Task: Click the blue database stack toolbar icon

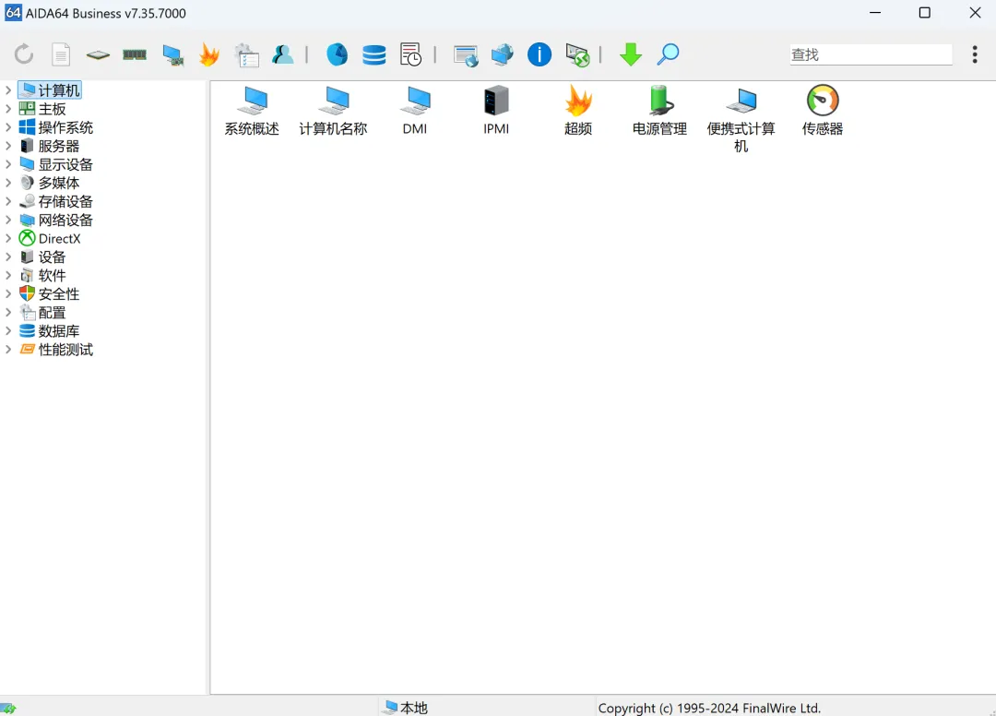Action: (x=374, y=54)
